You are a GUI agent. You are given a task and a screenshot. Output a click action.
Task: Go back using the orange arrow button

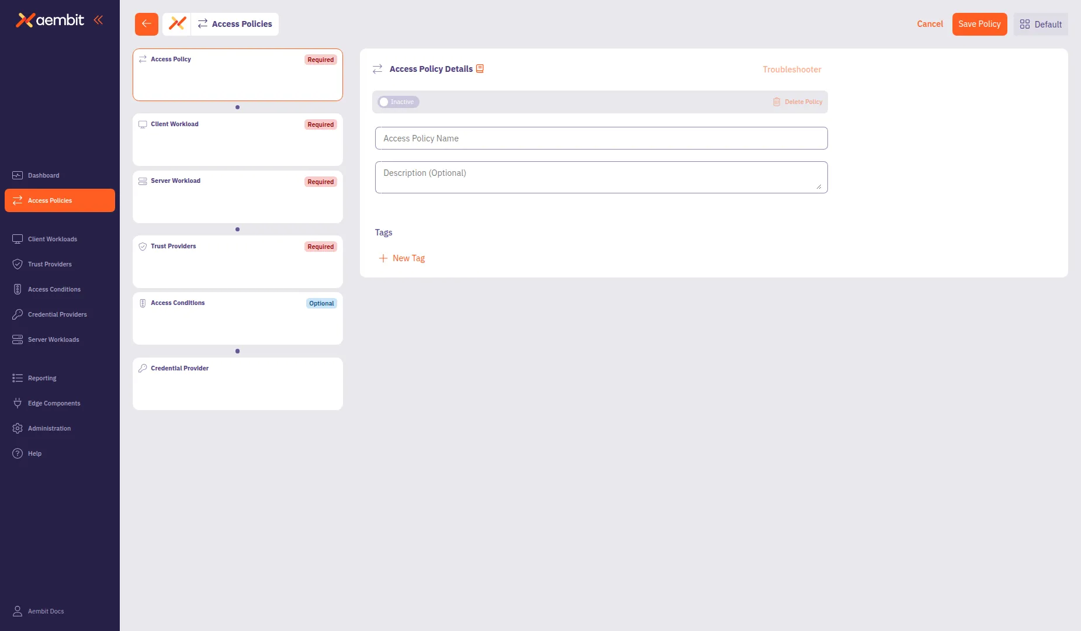pyautogui.click(x=146, y=24)
